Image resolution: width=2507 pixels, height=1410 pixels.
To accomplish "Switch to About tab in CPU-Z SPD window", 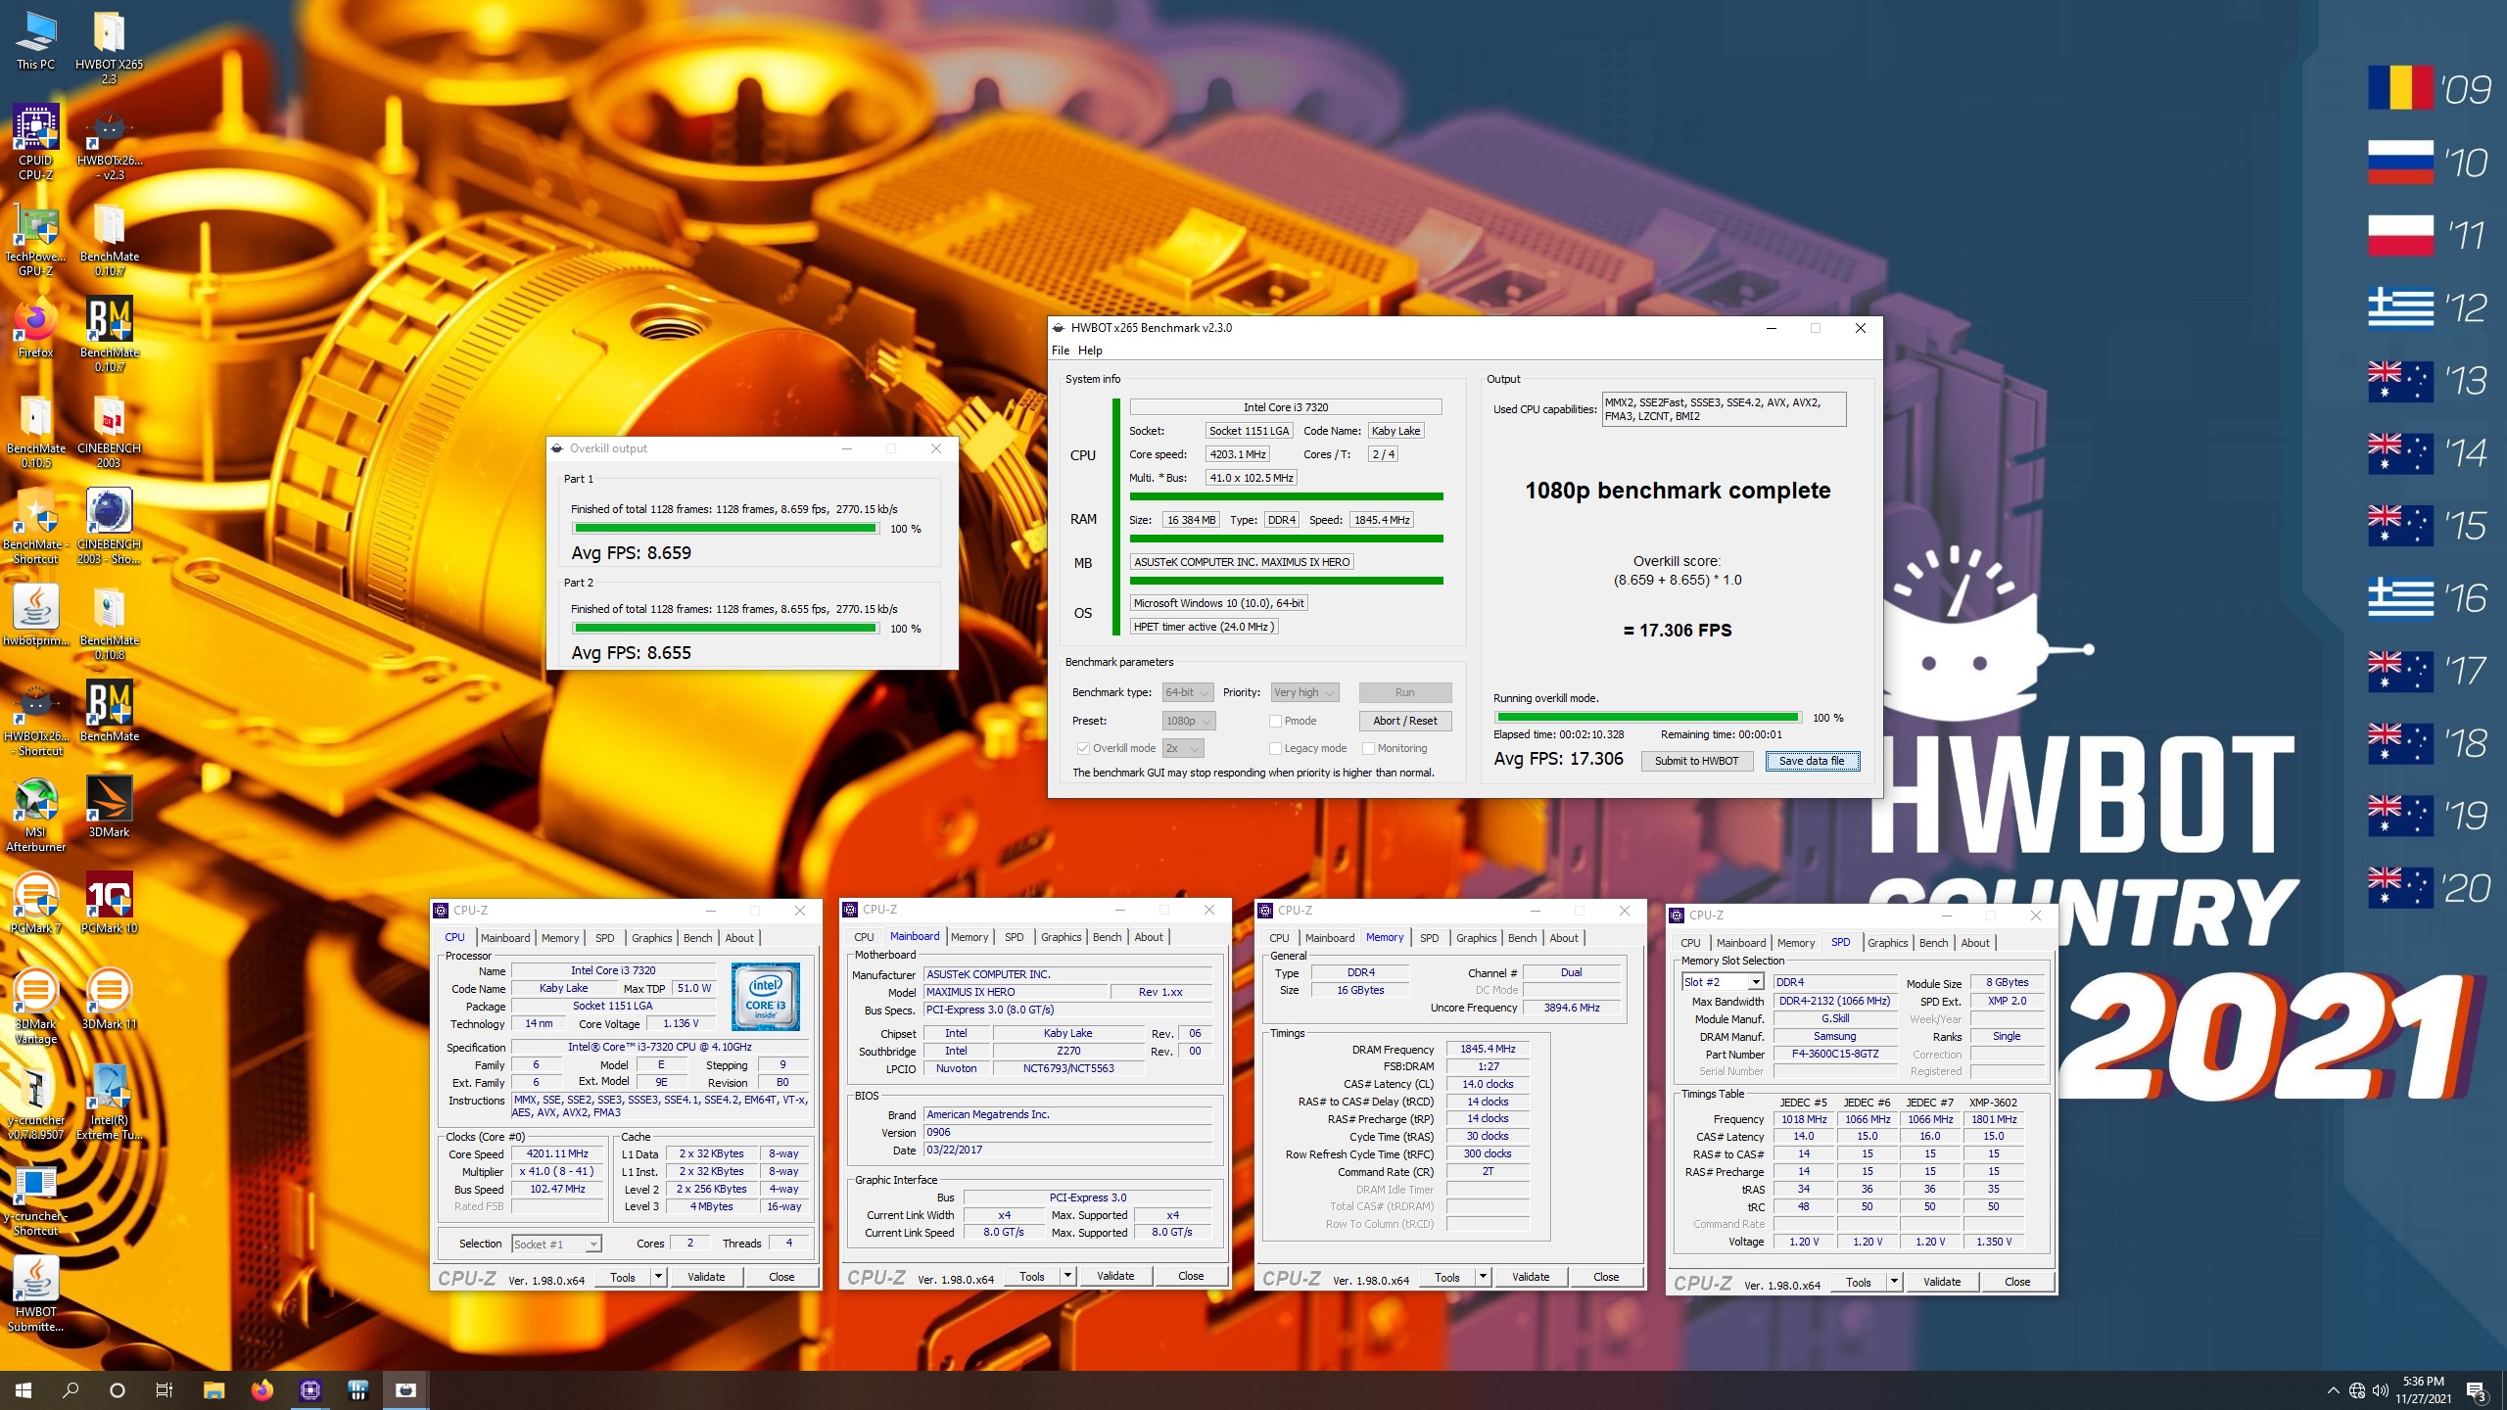I will pos(1975,943).
